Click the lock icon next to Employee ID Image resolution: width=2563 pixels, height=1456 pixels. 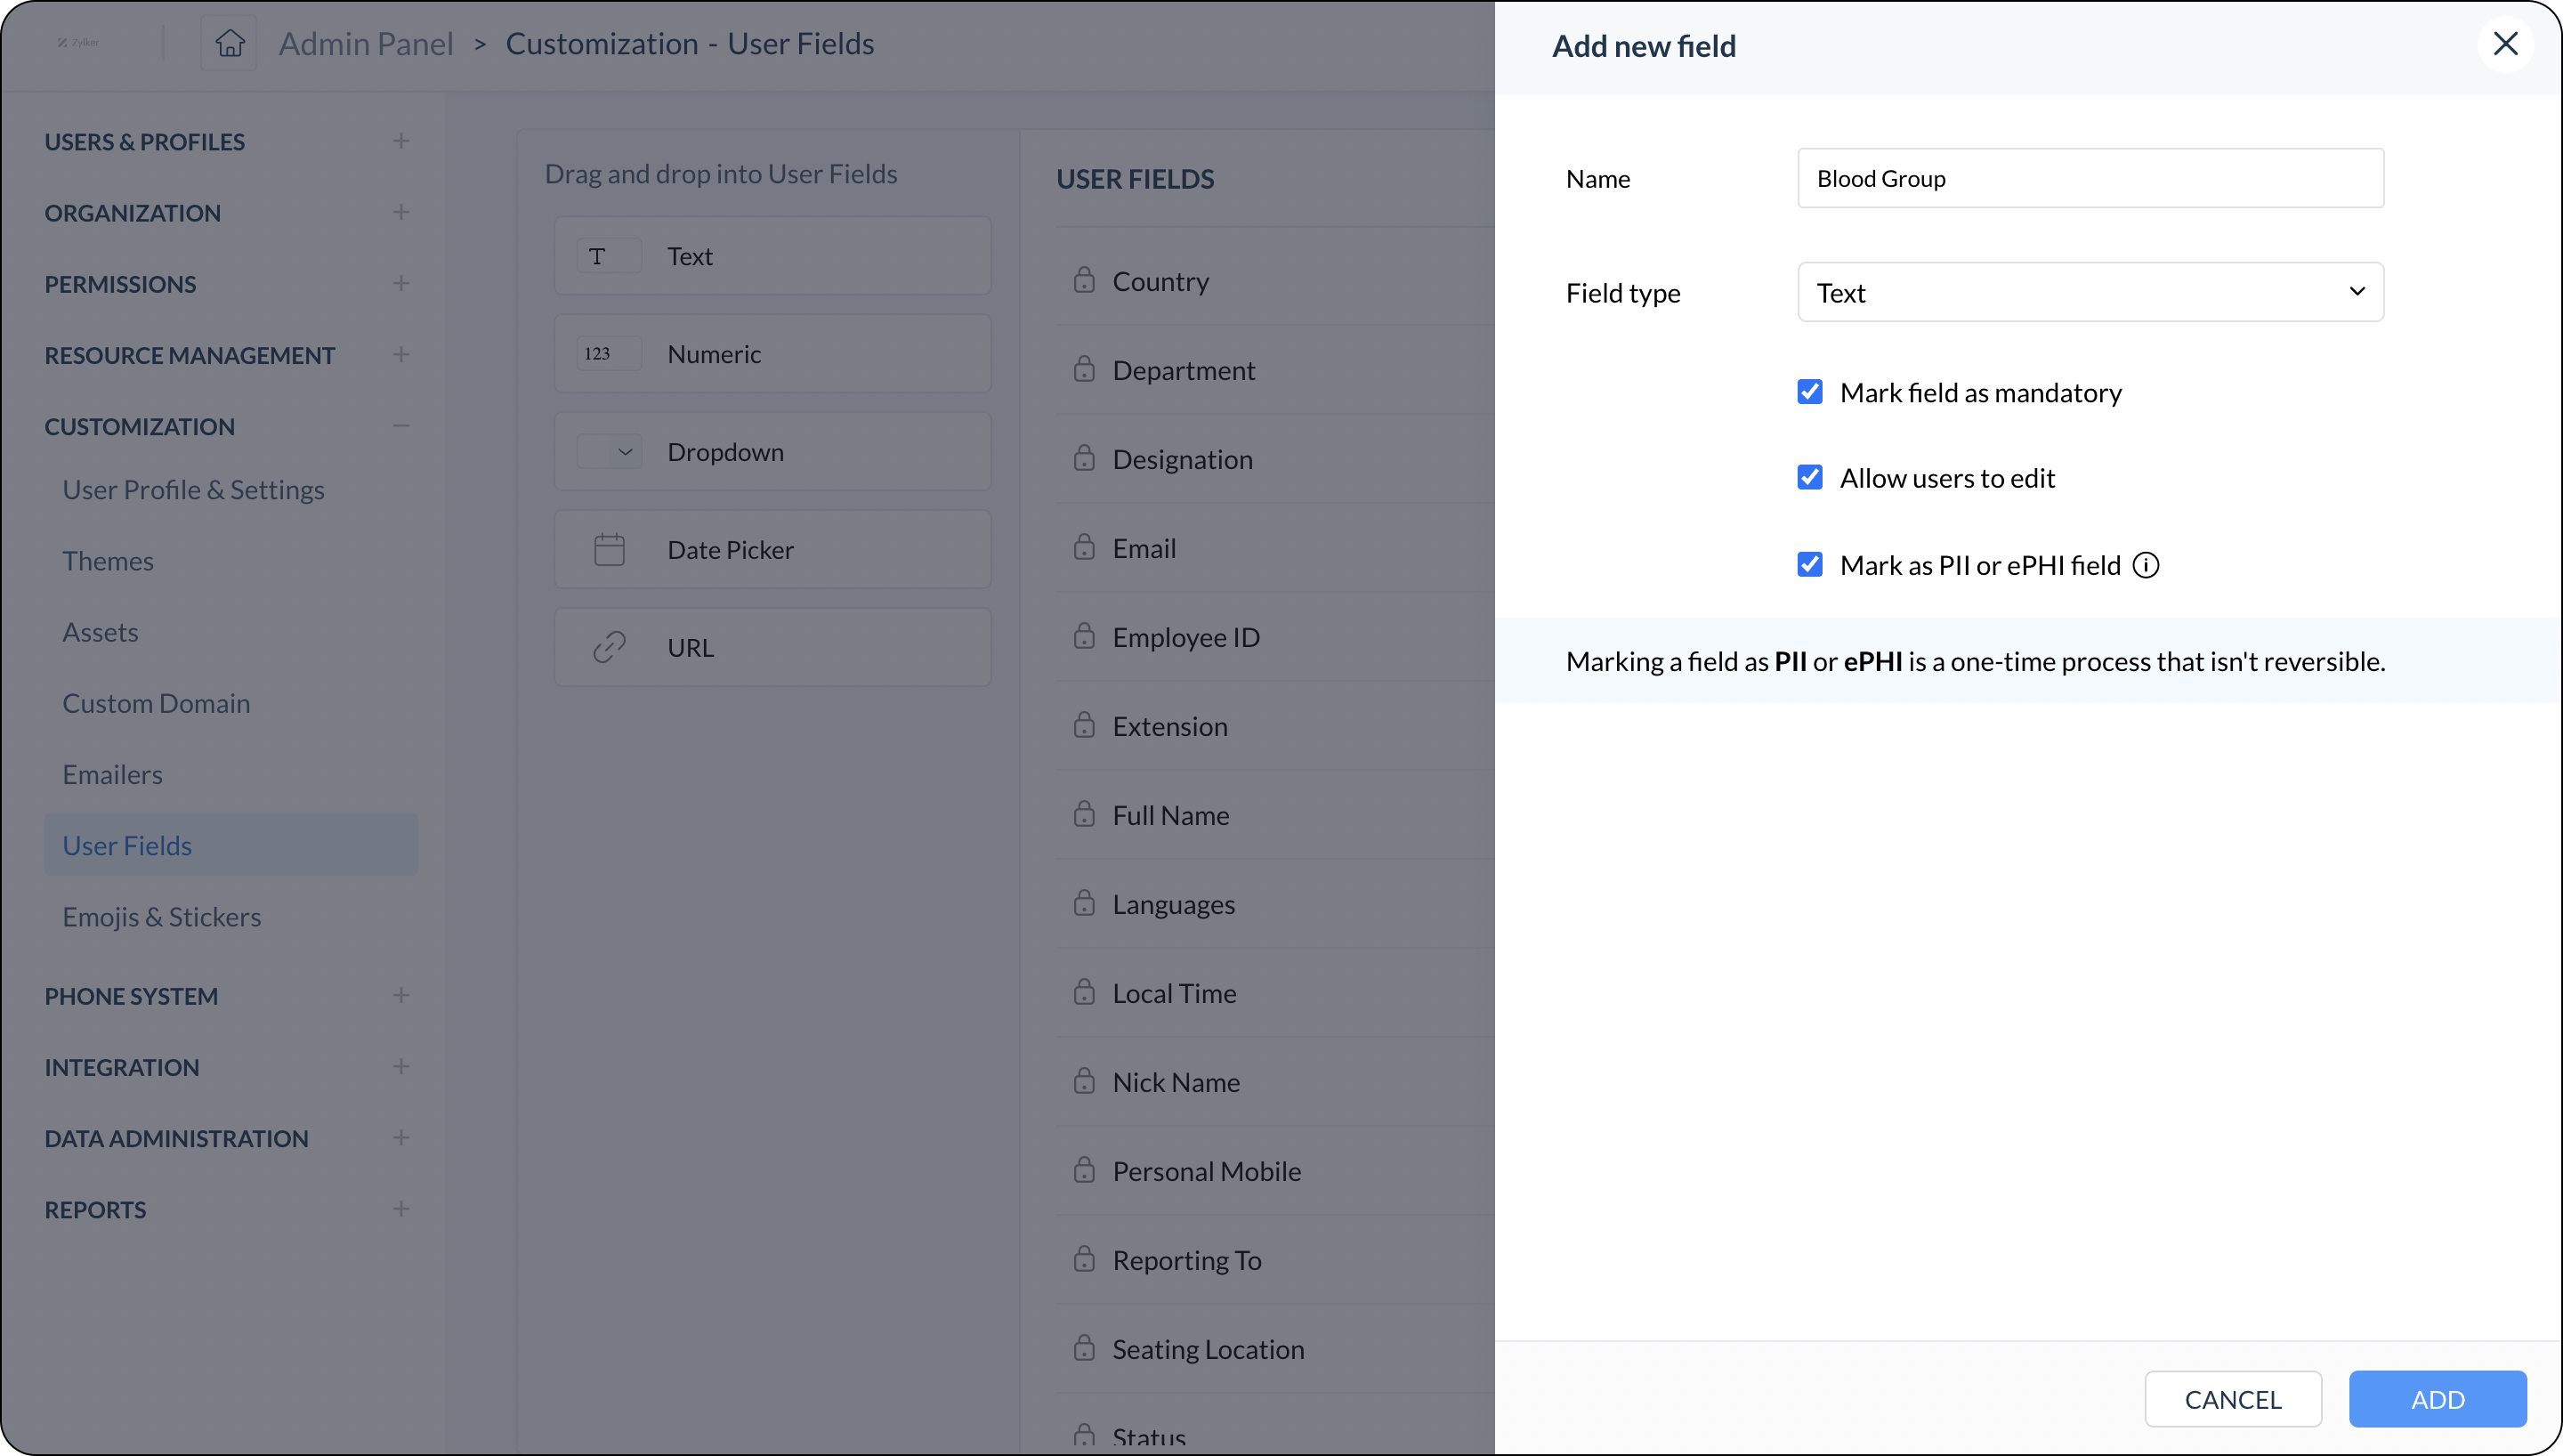click(x=1086, y=636)
